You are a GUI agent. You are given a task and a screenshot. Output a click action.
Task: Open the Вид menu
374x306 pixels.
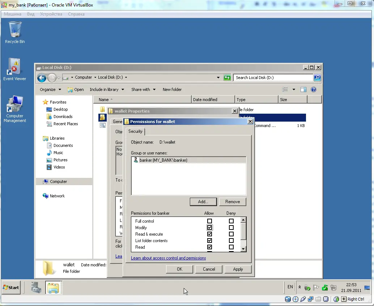(30, 14)
